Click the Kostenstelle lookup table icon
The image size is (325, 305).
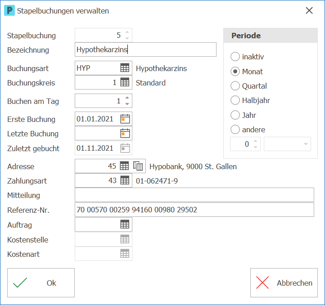click(125, 239)
